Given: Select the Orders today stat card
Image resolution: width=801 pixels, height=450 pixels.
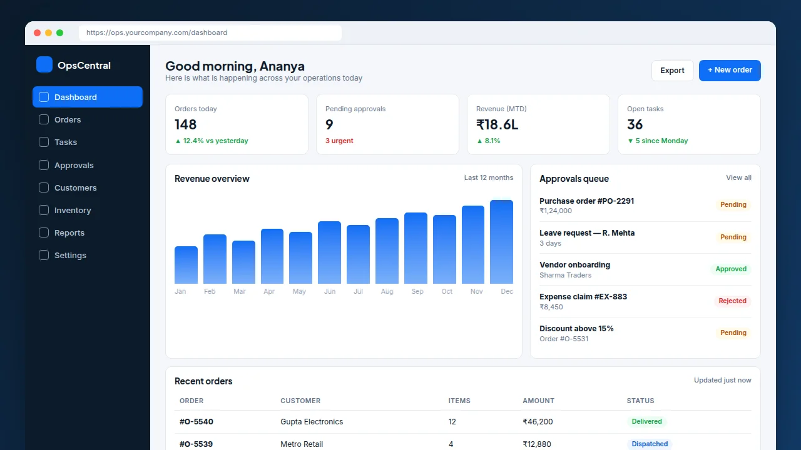Looking at the screenshot, I should point(237,124).
